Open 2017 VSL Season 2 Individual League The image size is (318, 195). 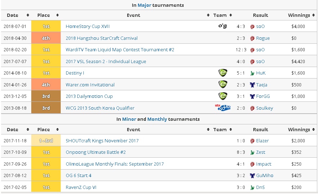(x=106, y=62)
